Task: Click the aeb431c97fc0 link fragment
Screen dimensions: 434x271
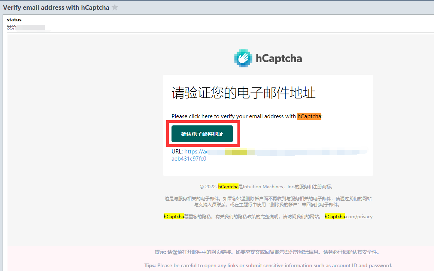Action: coord(189,158)
